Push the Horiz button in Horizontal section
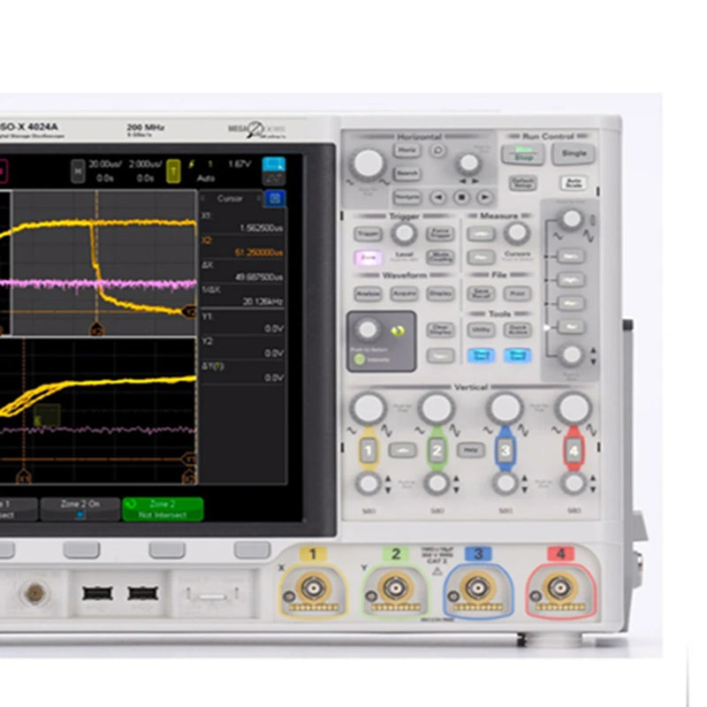This screenshot has height=707, width=707. tap(407, 150)
